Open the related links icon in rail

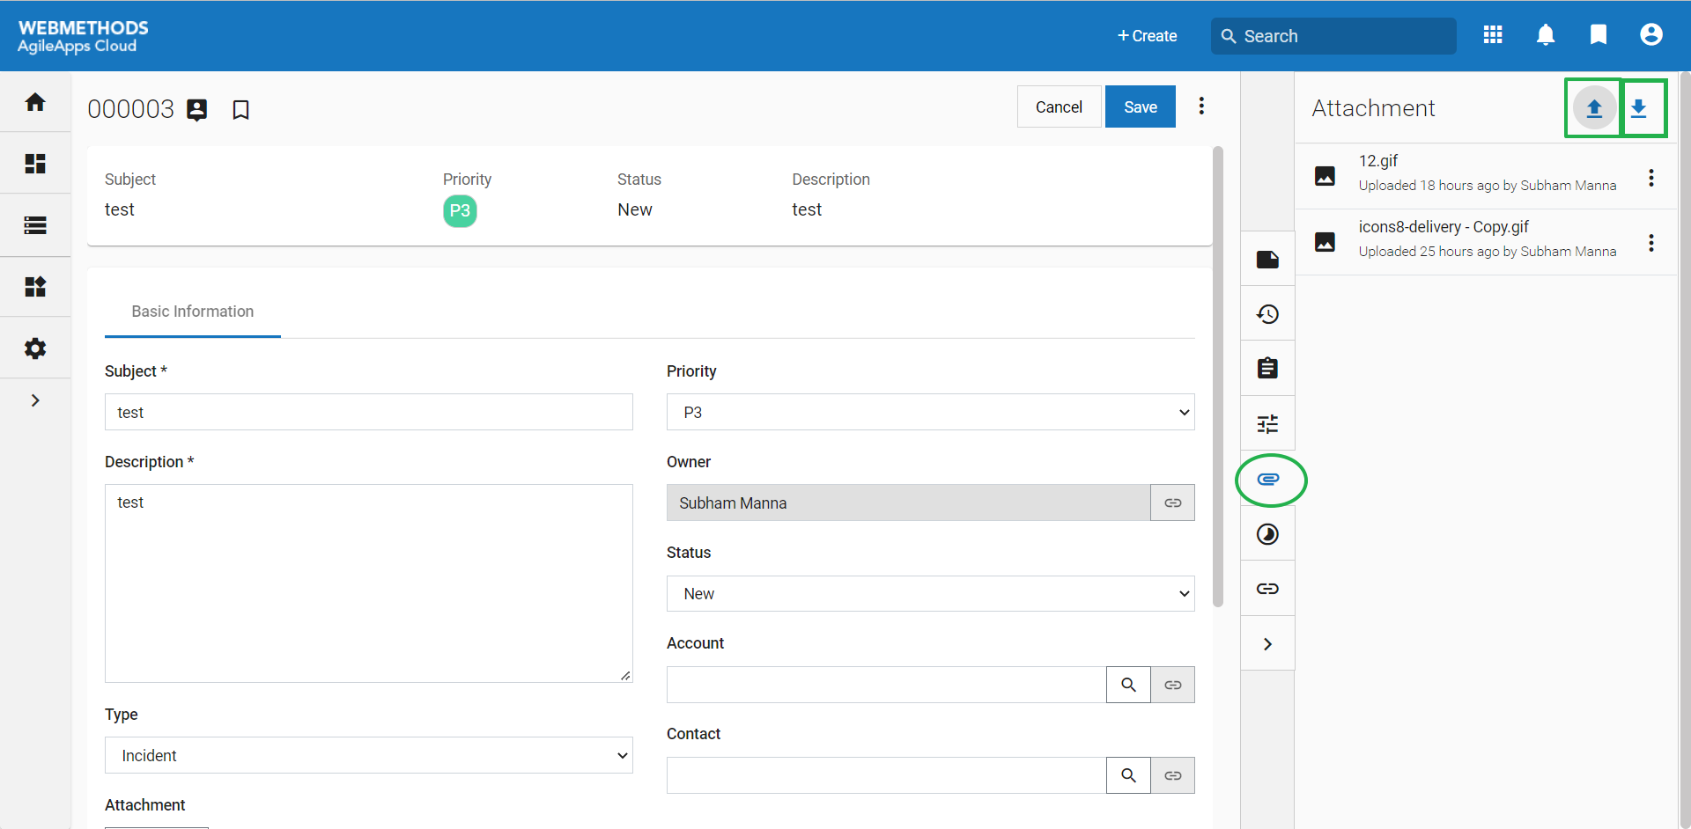1267,589
